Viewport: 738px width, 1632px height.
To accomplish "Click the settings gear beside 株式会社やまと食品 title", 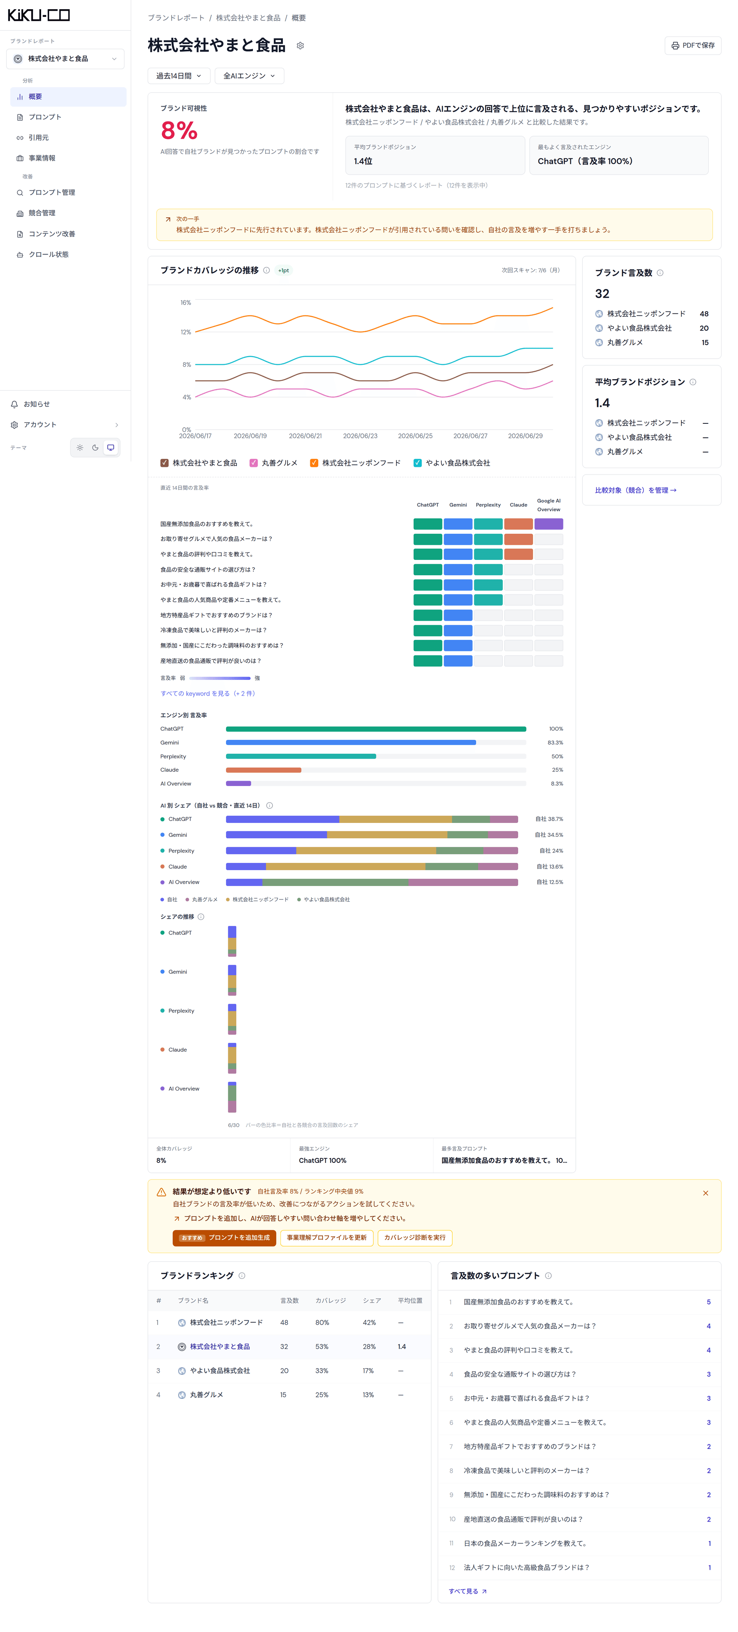I will 300,46.
